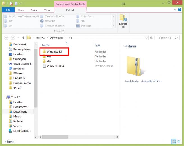
Task: Sort by the Name column header
Action: pos(46,45)
